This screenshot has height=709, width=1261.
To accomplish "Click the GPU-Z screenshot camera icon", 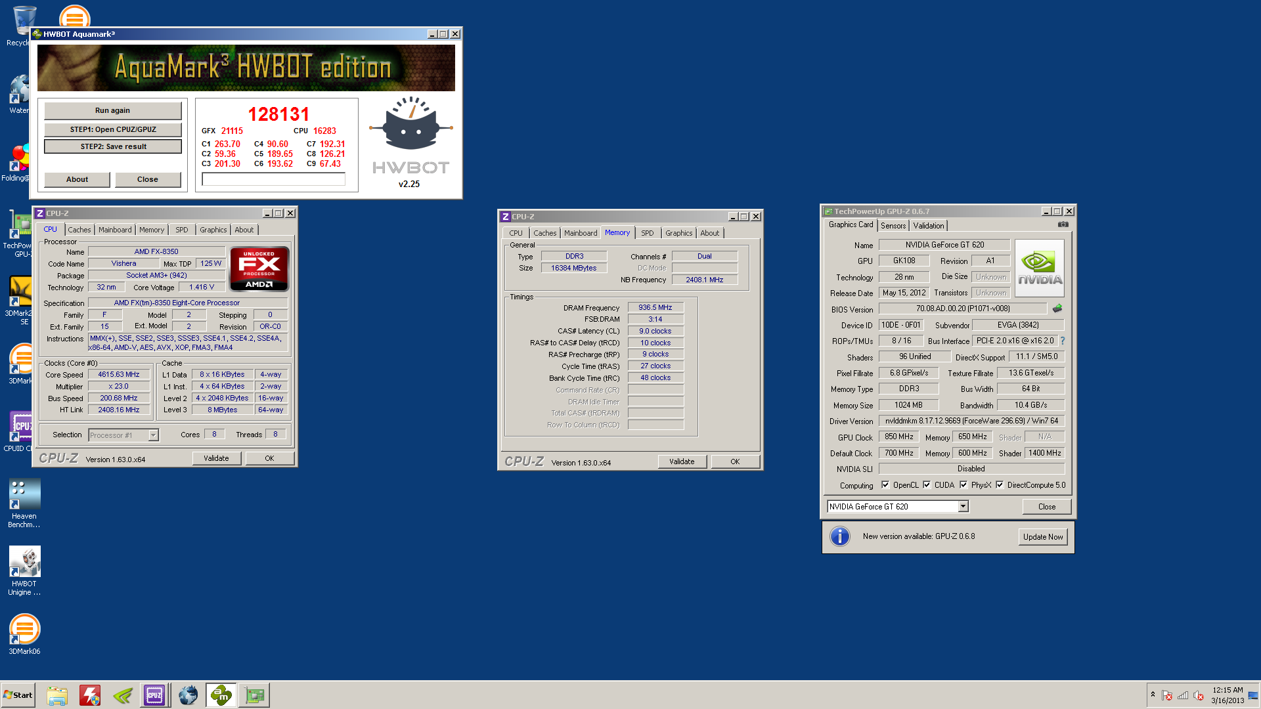I will 1063,225.
